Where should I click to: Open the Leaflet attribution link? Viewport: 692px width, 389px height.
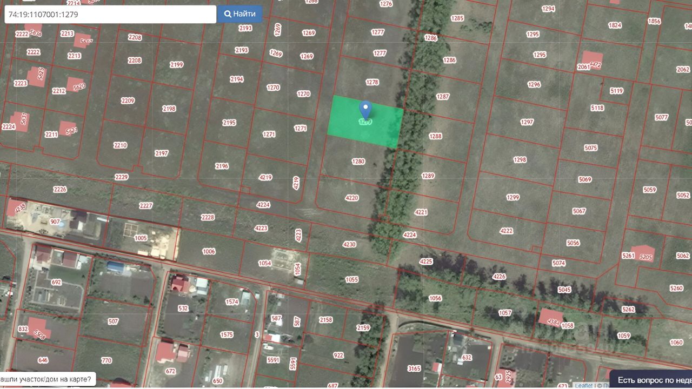click(584, 386)
